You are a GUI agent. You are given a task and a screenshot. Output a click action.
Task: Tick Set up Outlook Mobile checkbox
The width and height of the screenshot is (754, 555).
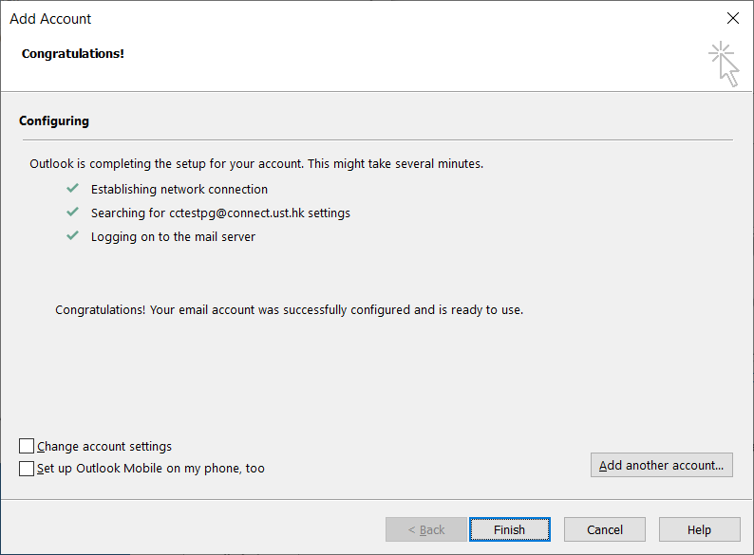coord(27,468)
